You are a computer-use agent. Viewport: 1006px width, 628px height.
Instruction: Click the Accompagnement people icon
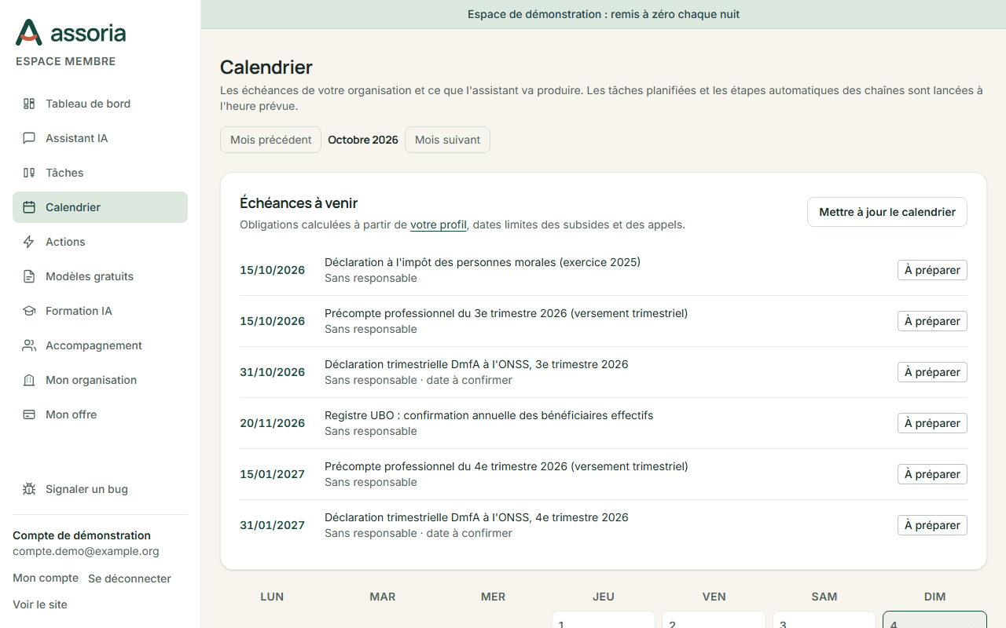click(29, 345)
